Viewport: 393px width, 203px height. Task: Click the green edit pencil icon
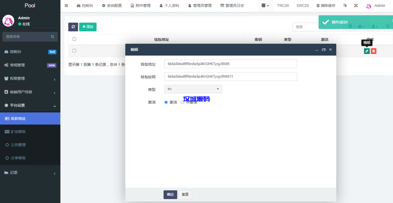click(367, 51)
